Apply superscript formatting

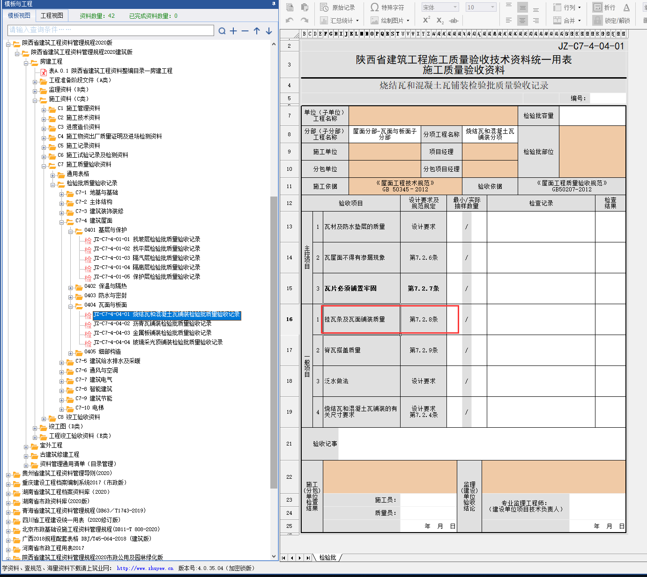click(426, 20)
